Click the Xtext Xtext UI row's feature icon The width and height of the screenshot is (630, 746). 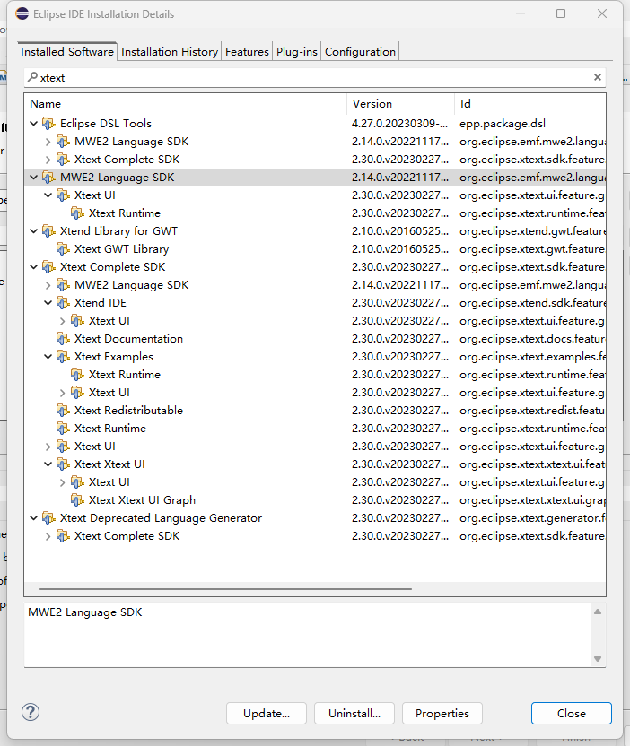(x=63, y=464)
